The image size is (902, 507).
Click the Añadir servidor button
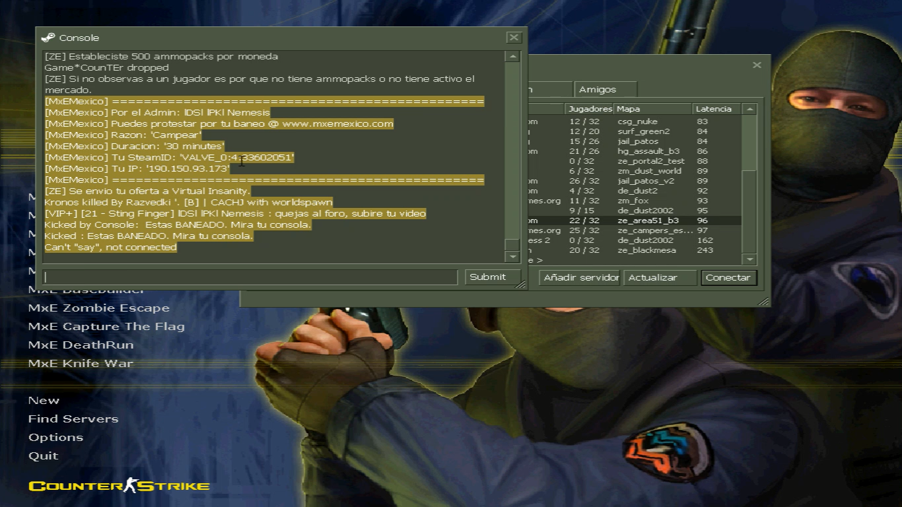(x=579, y=278)
